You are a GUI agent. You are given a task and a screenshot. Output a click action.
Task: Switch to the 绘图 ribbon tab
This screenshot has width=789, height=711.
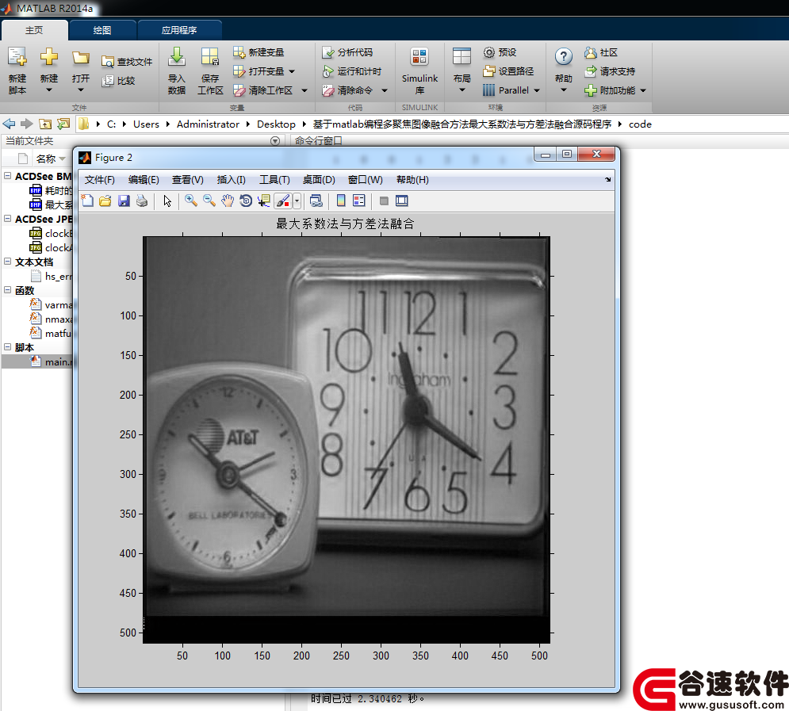[102, 30]
